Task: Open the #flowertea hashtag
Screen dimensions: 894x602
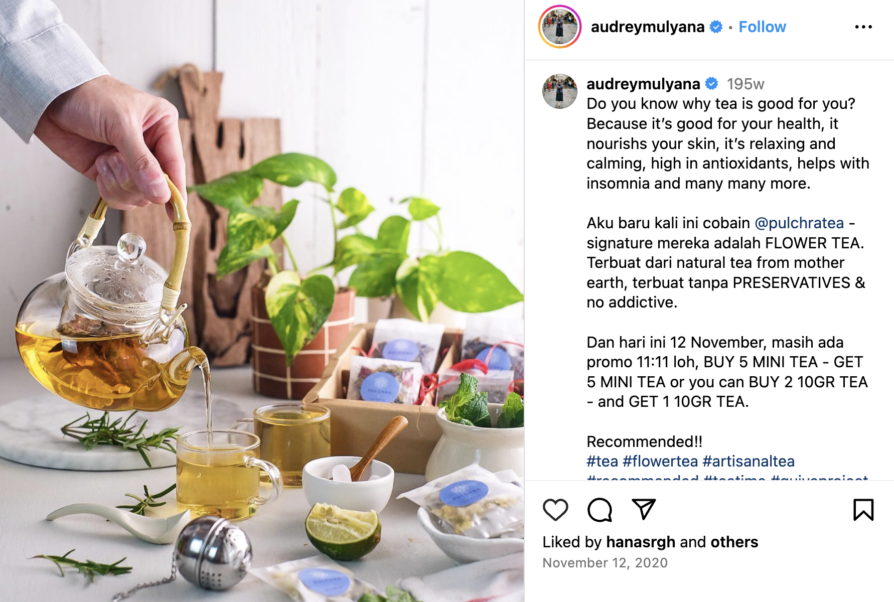Action: [660, 461]
